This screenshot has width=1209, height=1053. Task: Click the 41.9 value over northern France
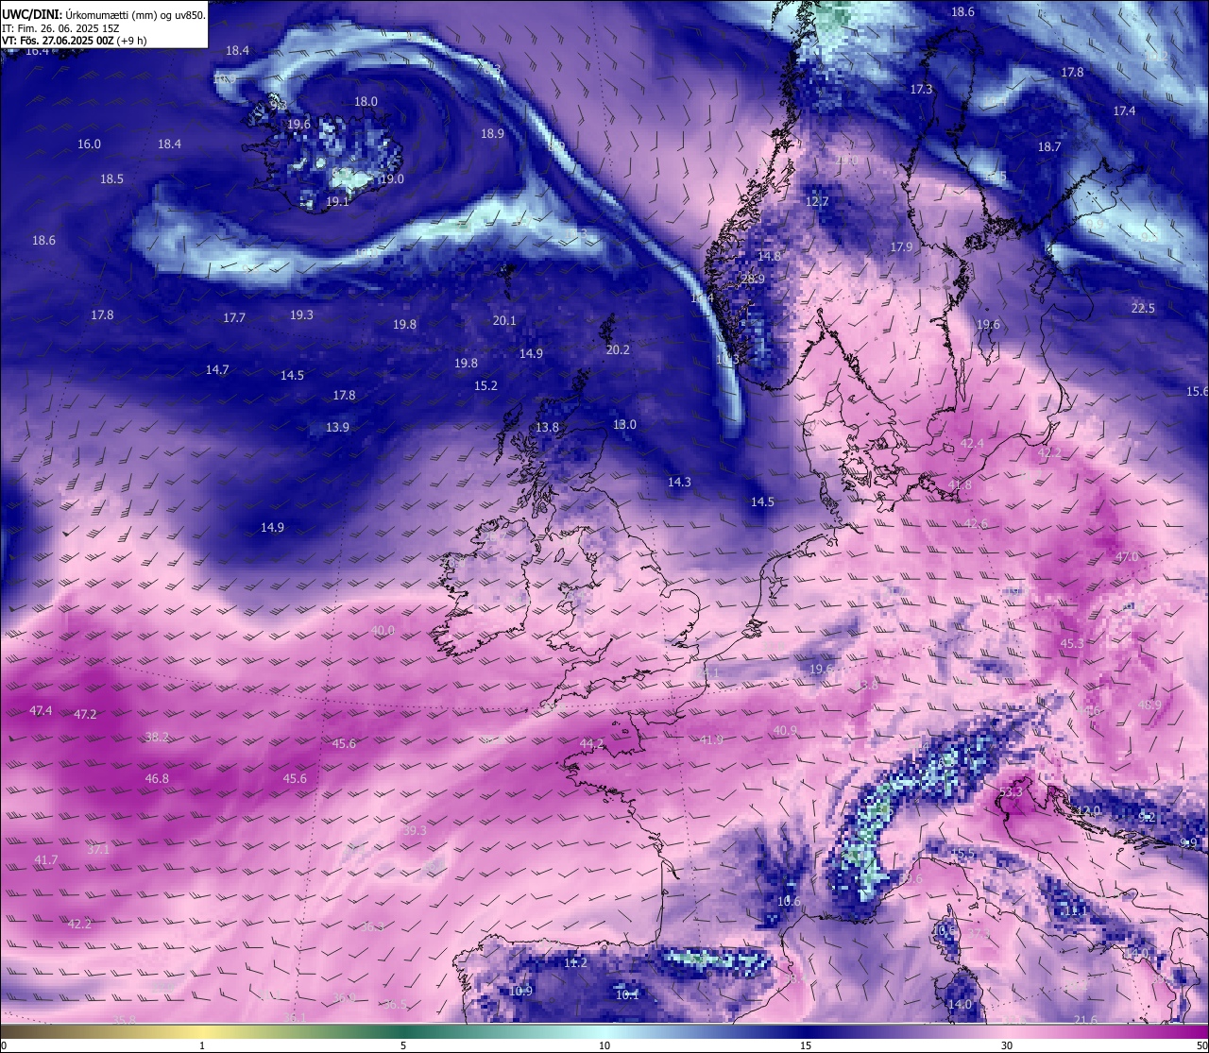point(711,740)
